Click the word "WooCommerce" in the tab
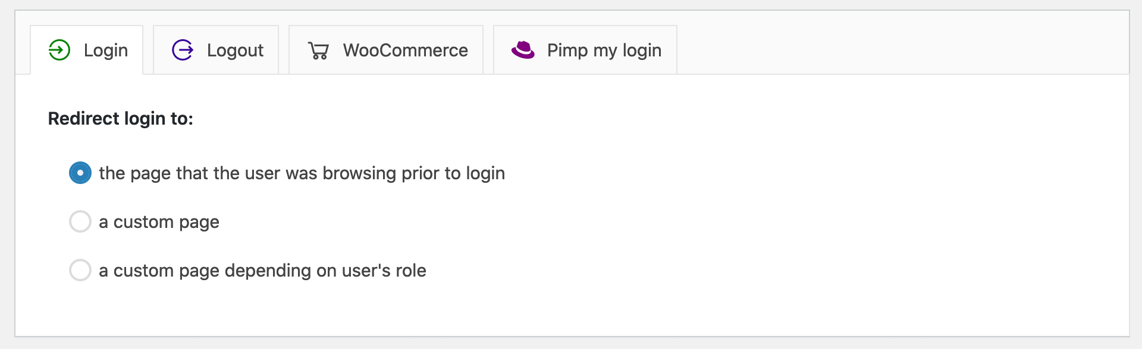Viewport: 1142px width, 349px height. [x=406, y=50]
